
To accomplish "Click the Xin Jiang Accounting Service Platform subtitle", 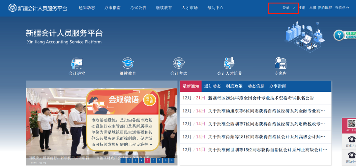I will (x=64, y=42).
